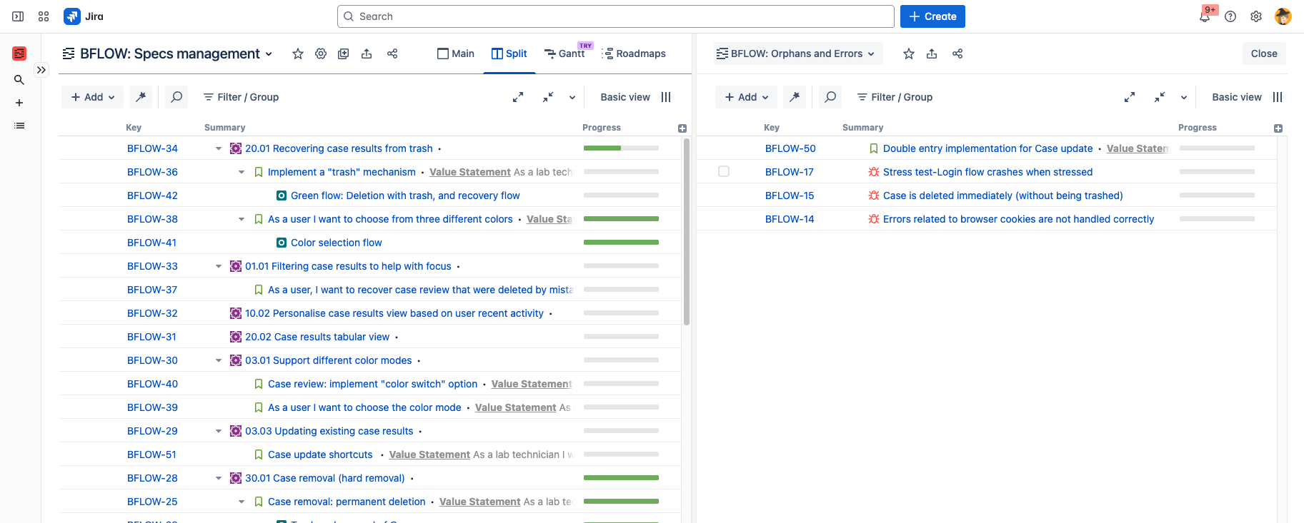Open issue link BFLOW-50
The width and height of the screenshot is (1304, 523).
(x=790, y=148)
